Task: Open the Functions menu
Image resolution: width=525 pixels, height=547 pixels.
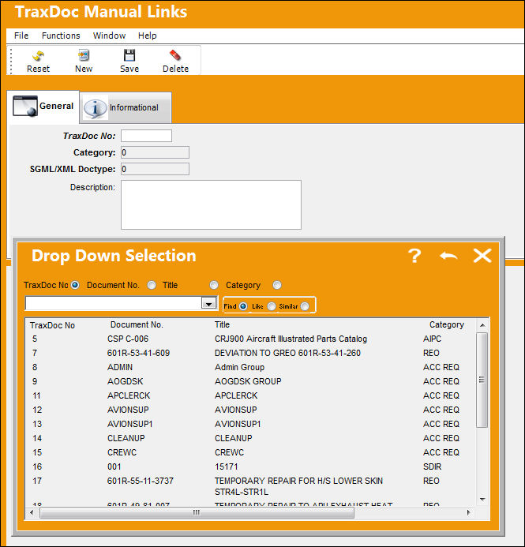Action: [61, 36]
